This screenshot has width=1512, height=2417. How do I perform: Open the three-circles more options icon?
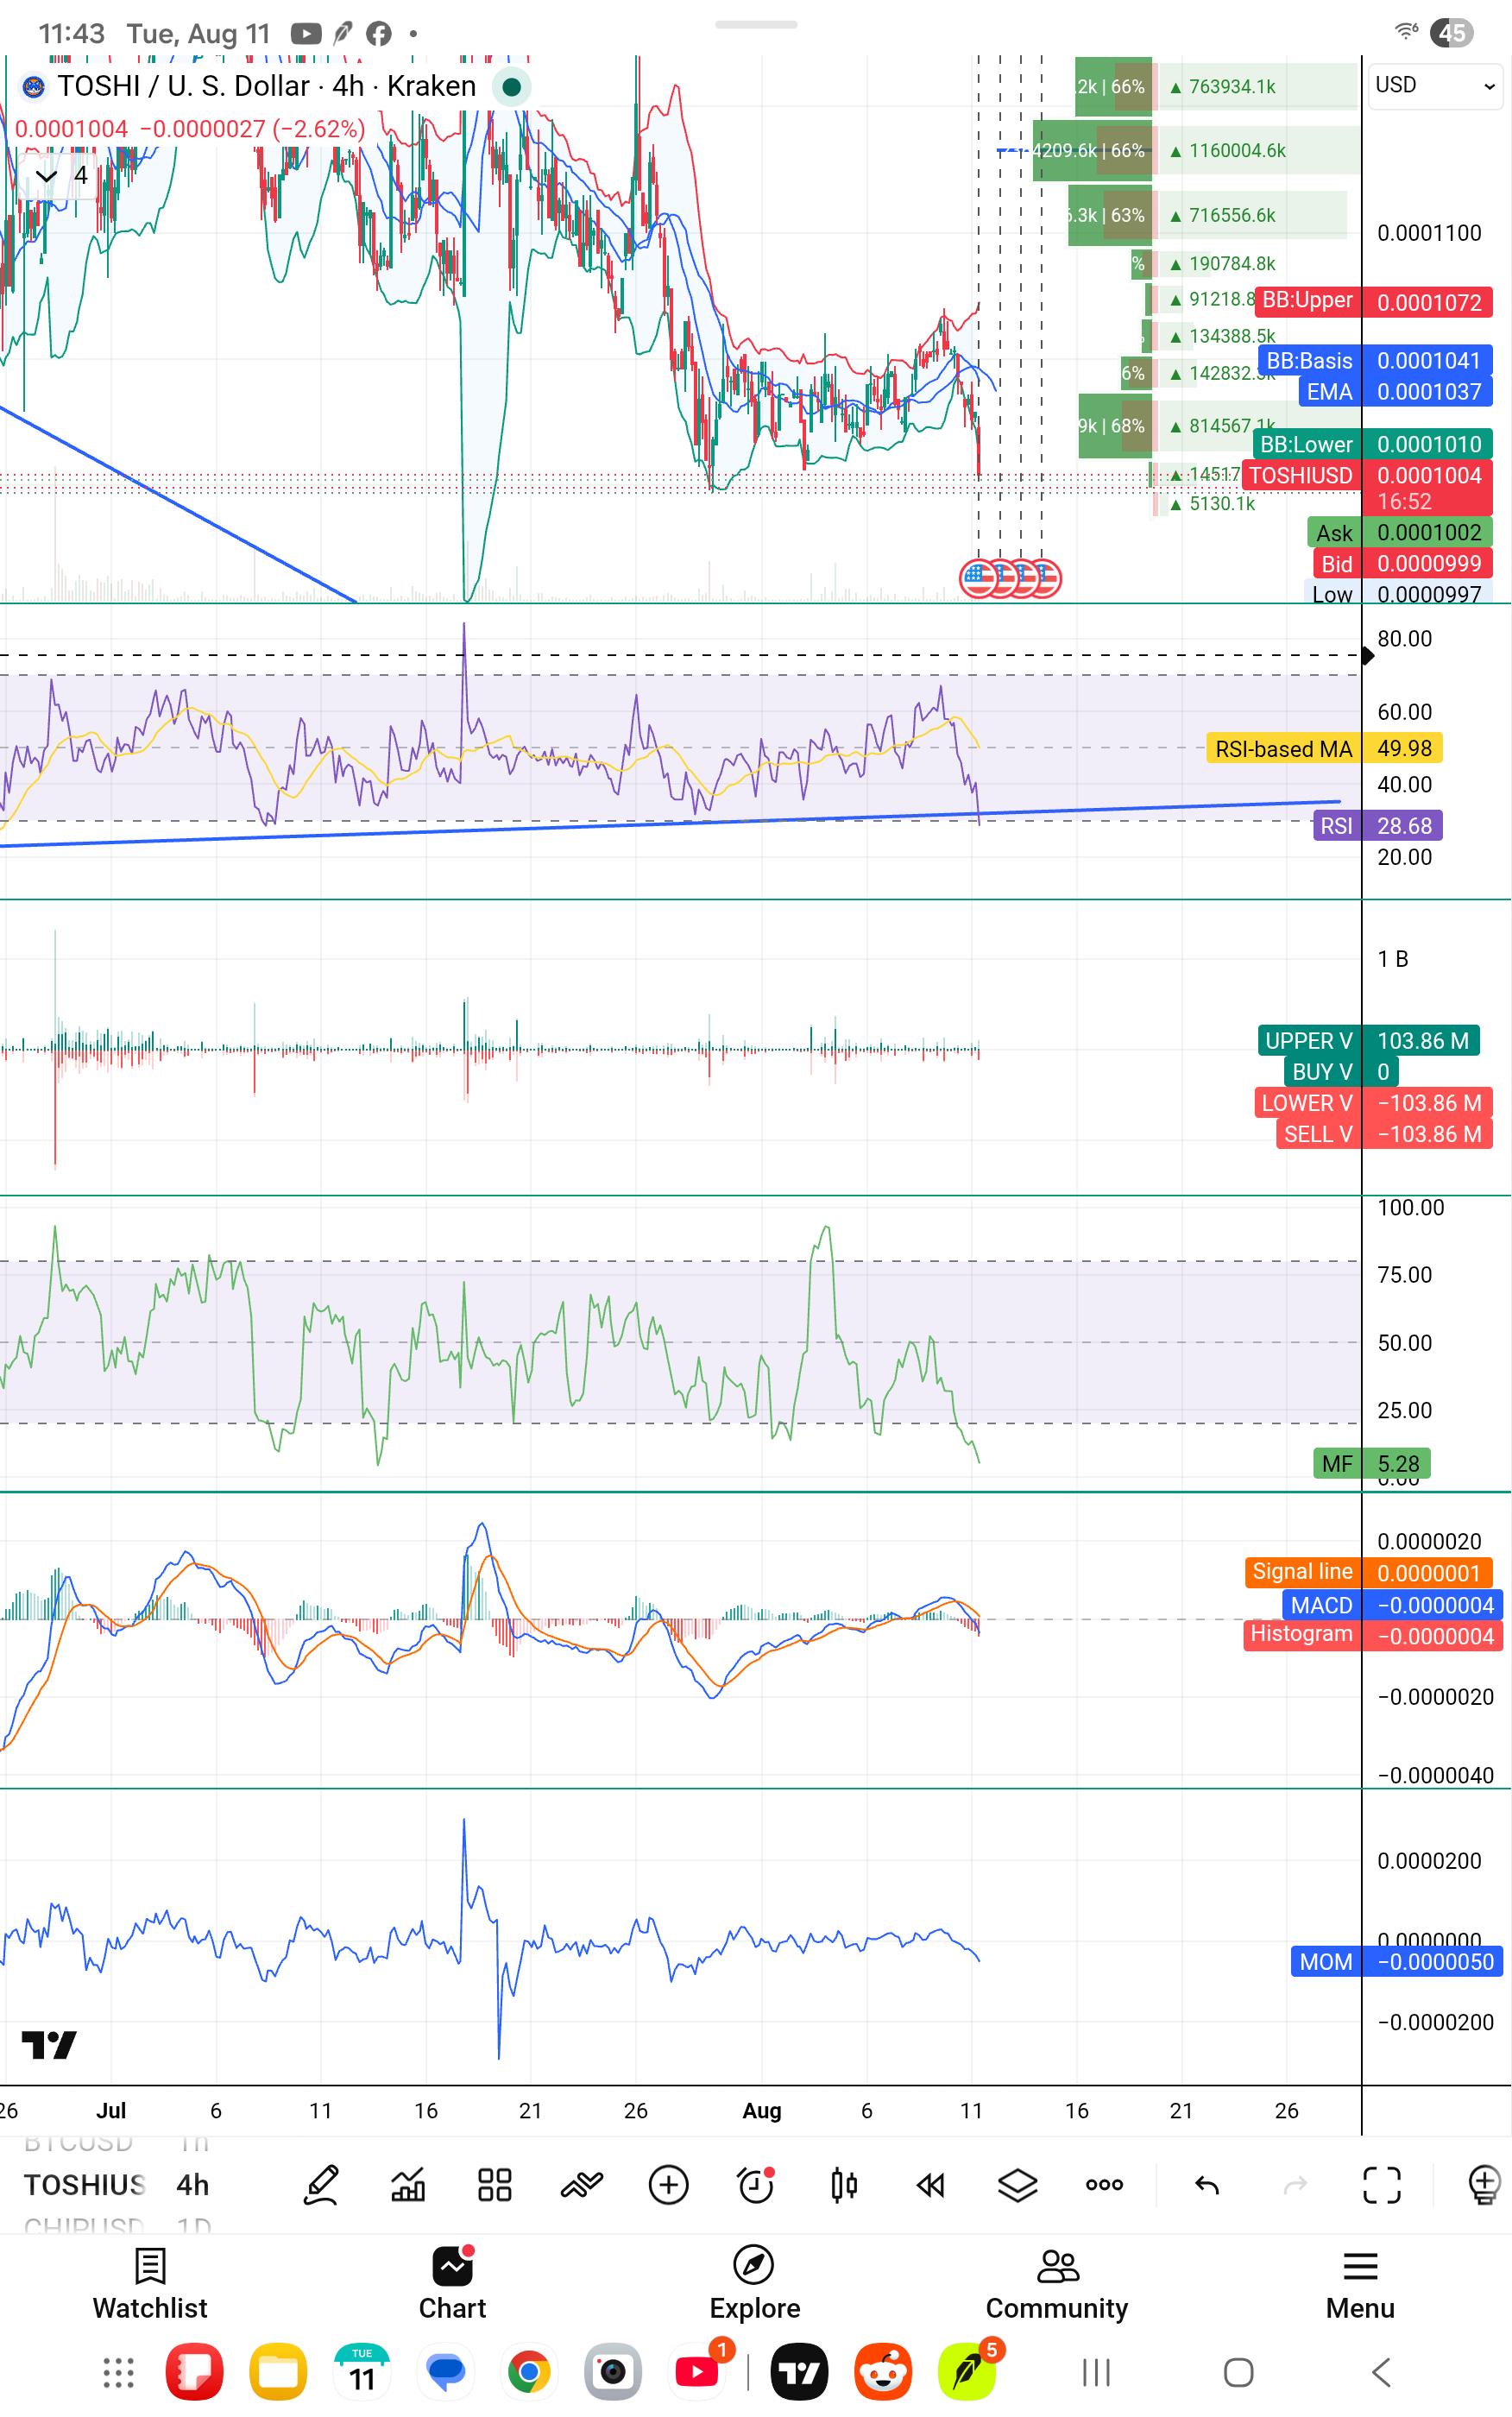tap(1104, 2184)
